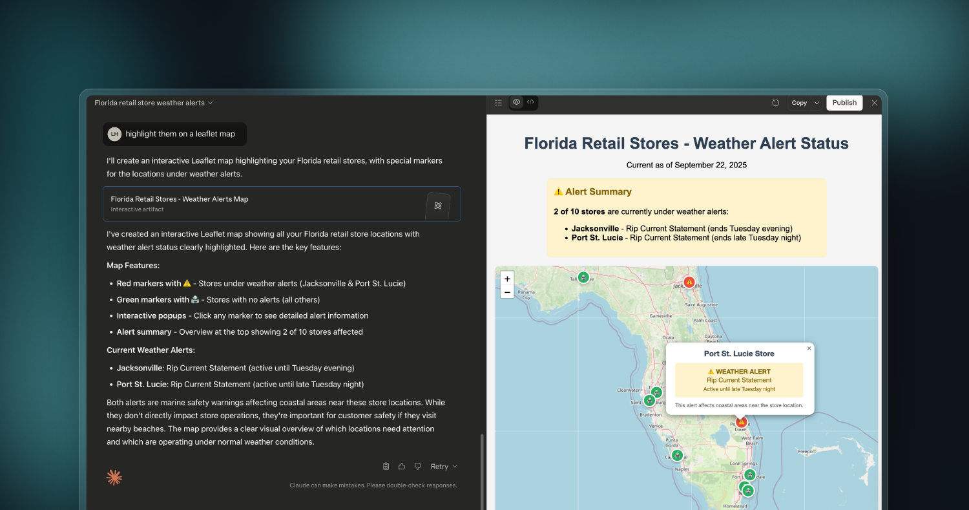This screenshot has height=510, width=969.
Task: Close the Port St. Lucie Store popup
Action: coord(809,348)
